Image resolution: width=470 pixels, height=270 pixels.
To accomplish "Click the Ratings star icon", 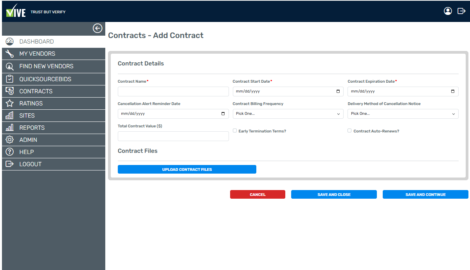I will point(10,103).
